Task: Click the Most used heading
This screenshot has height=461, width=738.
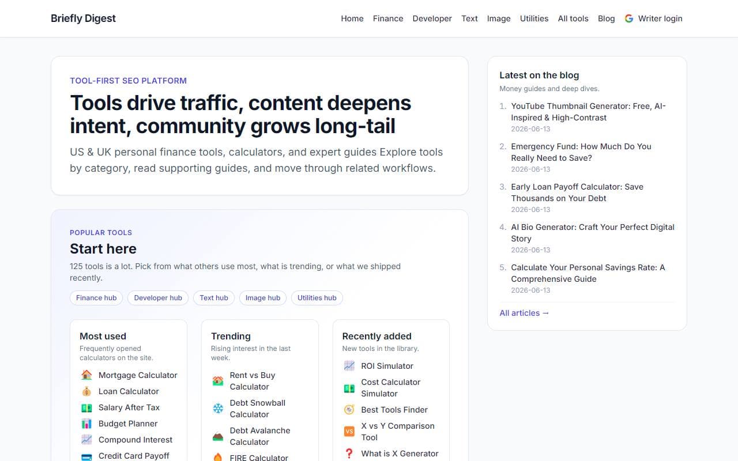Action: coord(103,336)
